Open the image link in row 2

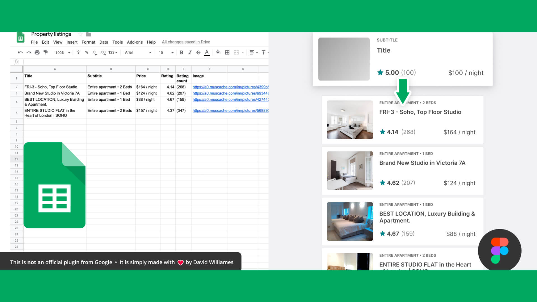230,87
